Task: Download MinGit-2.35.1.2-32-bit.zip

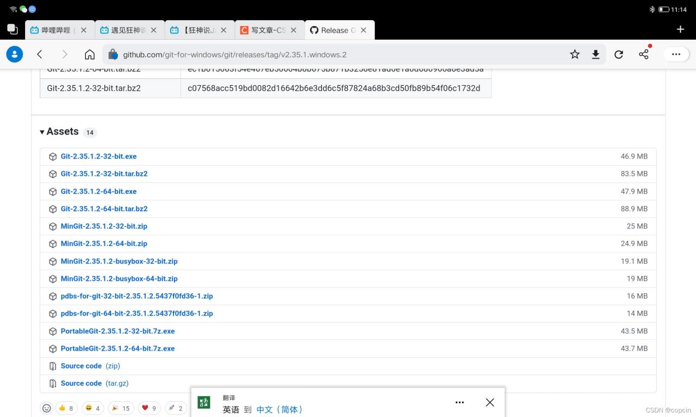Action: coord(104,226)
